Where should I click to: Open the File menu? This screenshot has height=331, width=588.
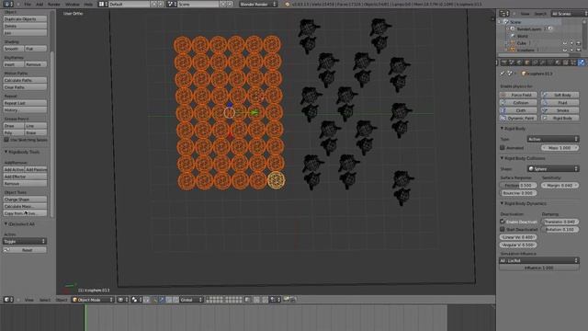coord(28,4)
